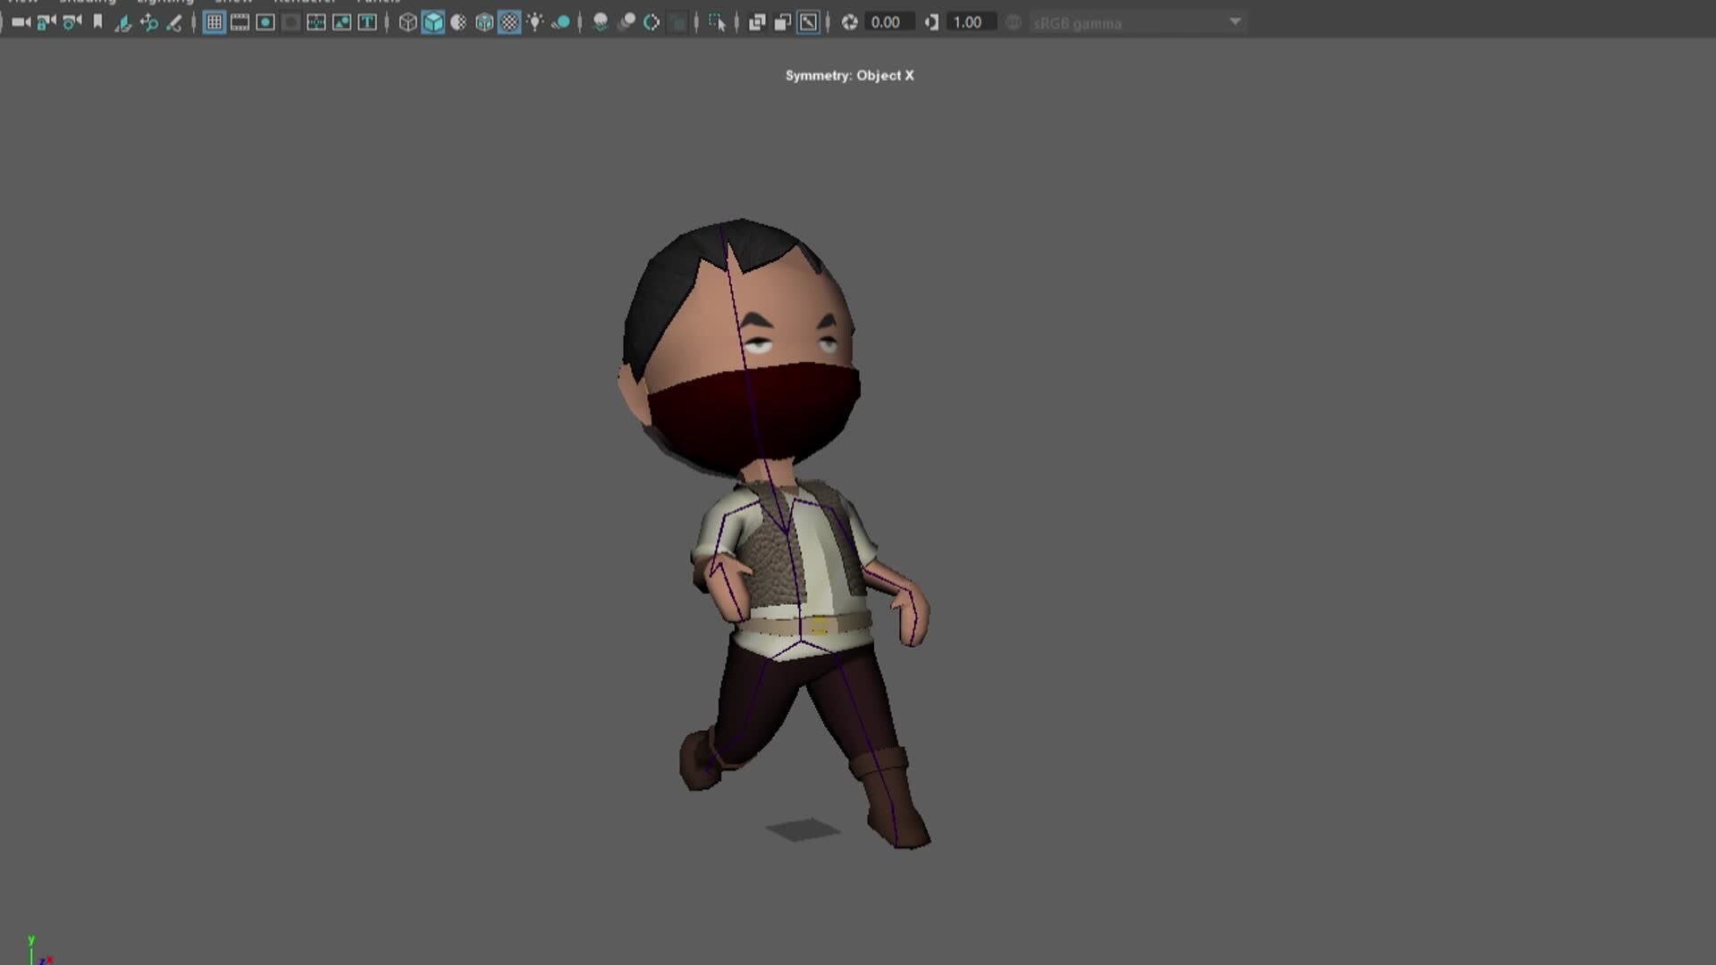Image resolution: width=1716 pixels, height=965 pixels.
Task: Enable Use All Lights bulb icon
Action: 534,22
